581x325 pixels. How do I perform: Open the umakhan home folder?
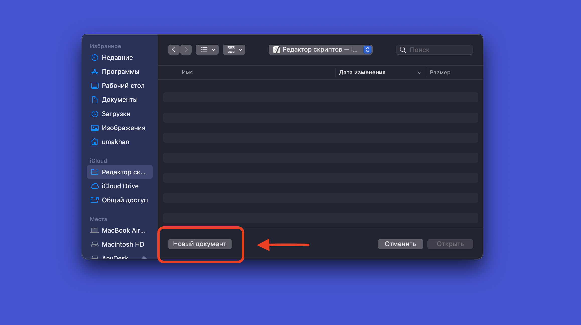pyautogui.click(x=115, y=142)
